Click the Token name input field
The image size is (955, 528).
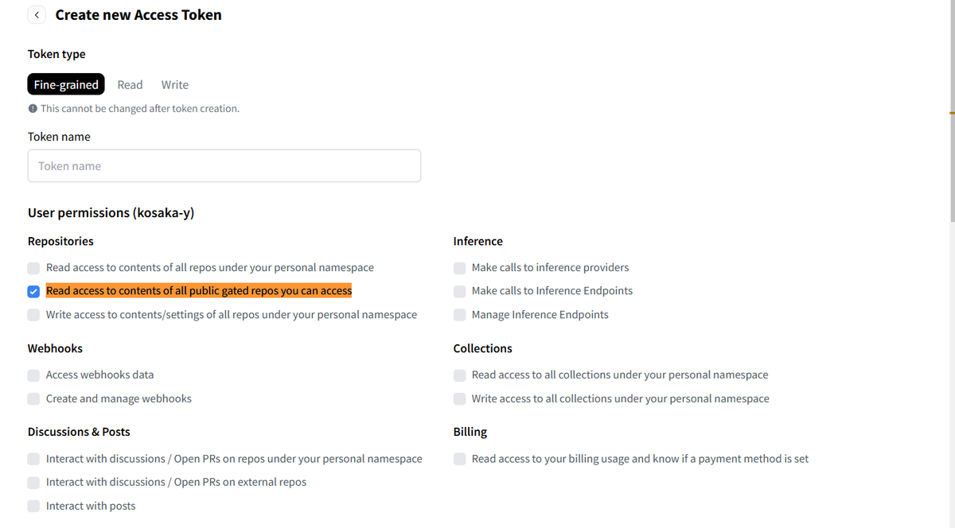pos(224,166)
